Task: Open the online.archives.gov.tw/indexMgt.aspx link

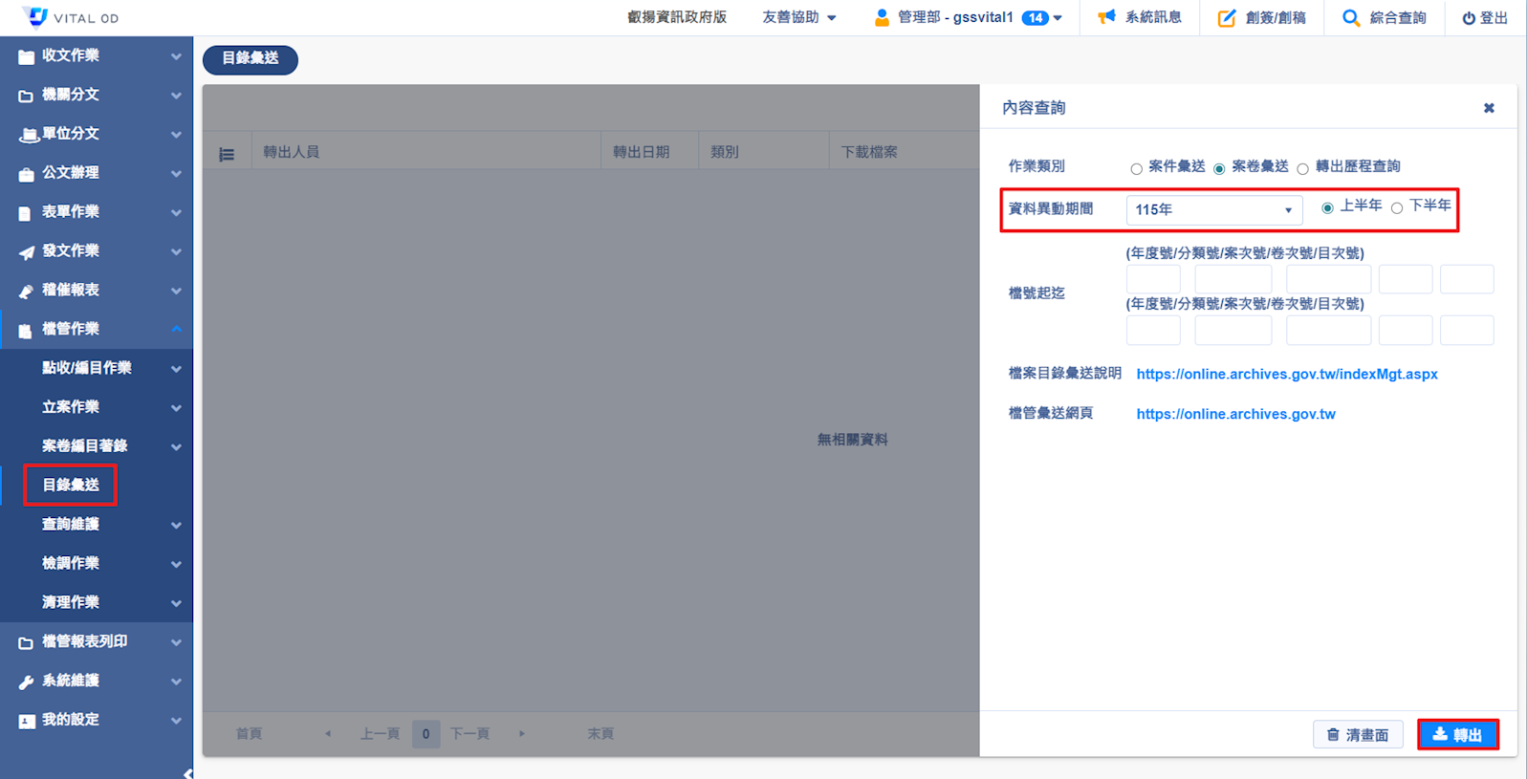Action: tap(1286, 374)
